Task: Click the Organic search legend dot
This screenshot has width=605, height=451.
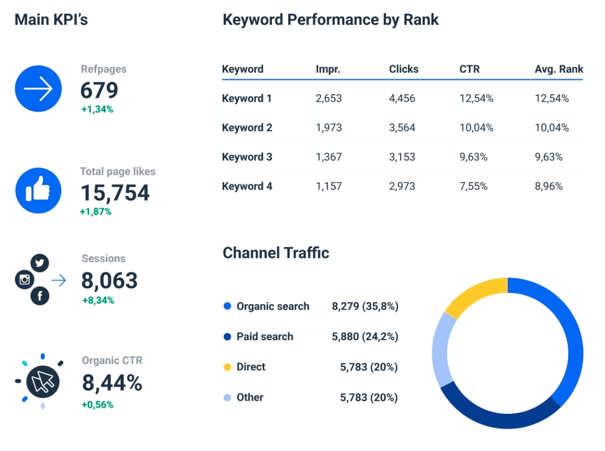Action: (x=228, y=306)
